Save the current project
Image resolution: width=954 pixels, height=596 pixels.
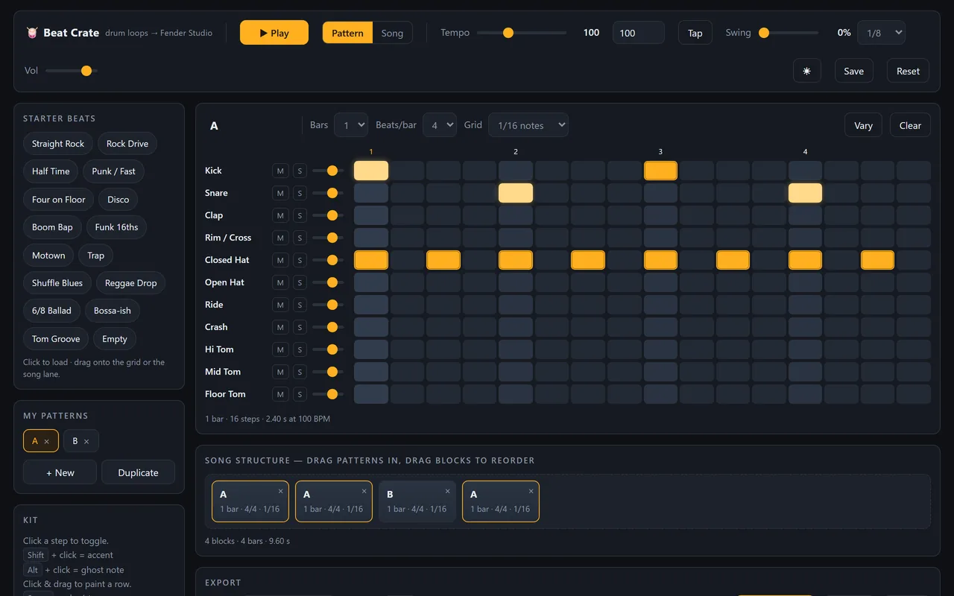854,71
